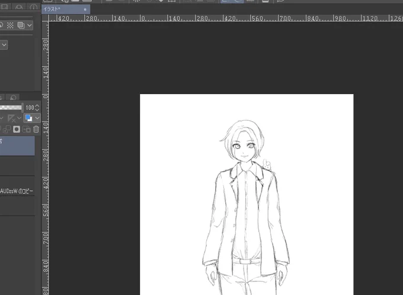403x295 pixels.
Task: Click the opacity value field showing 100
Action: (x=30, y=108)
